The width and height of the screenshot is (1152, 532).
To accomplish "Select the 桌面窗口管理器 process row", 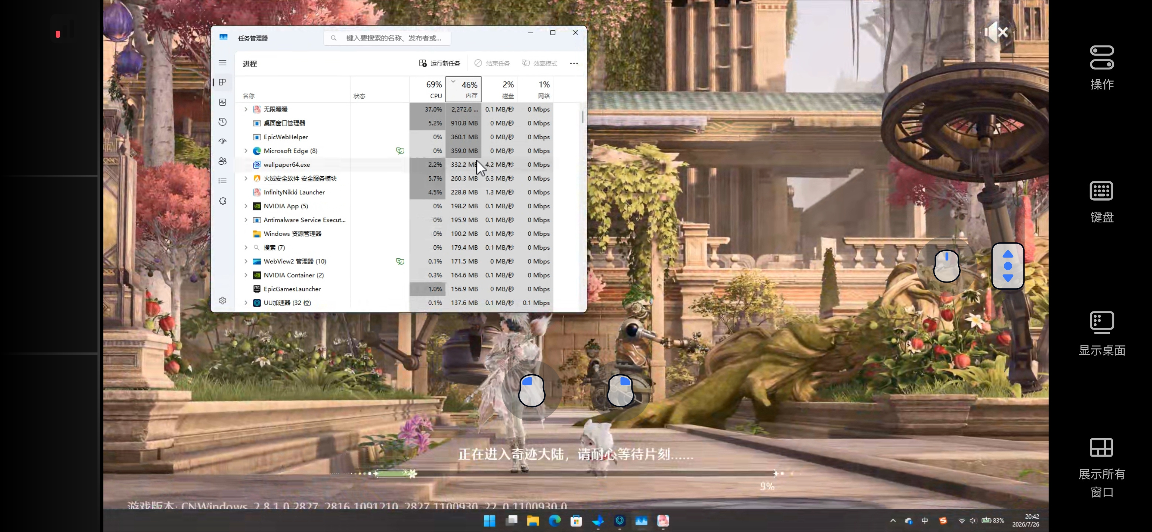I will [394, 123].
